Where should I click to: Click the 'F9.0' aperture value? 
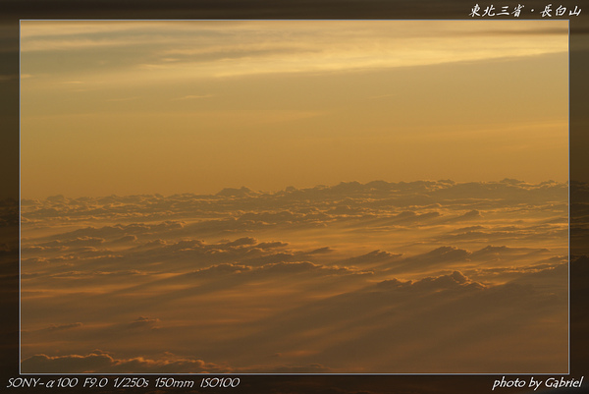tap(95, 383)
